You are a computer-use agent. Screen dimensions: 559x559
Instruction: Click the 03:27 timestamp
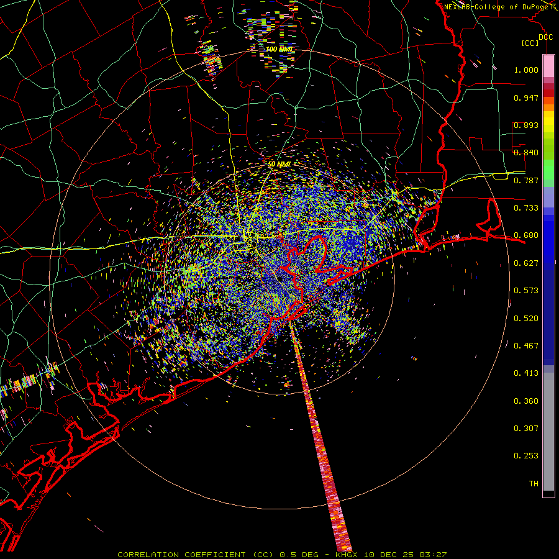433,555
